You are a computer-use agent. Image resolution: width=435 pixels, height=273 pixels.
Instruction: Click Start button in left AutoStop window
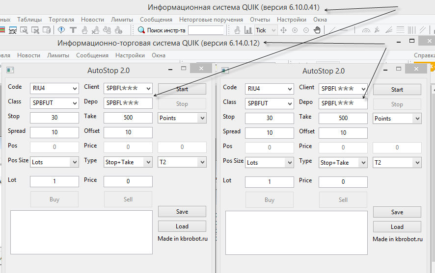(x=182, y=89)
